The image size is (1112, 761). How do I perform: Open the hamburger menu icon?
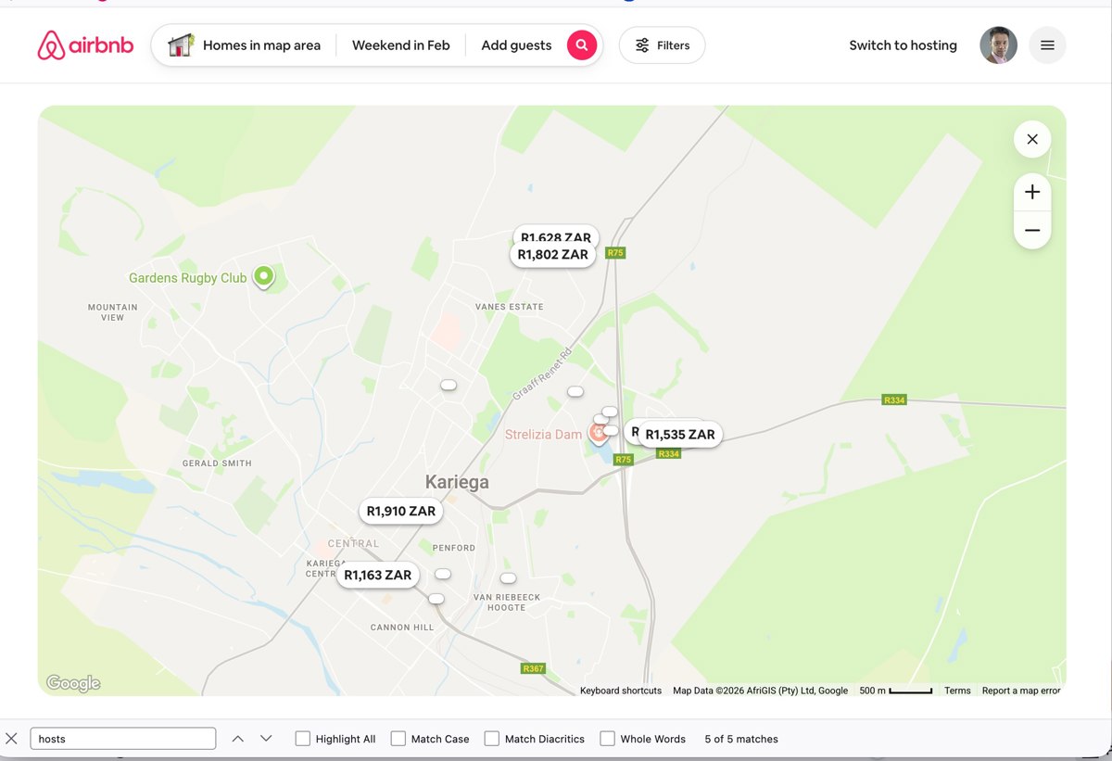point(1047,45)
